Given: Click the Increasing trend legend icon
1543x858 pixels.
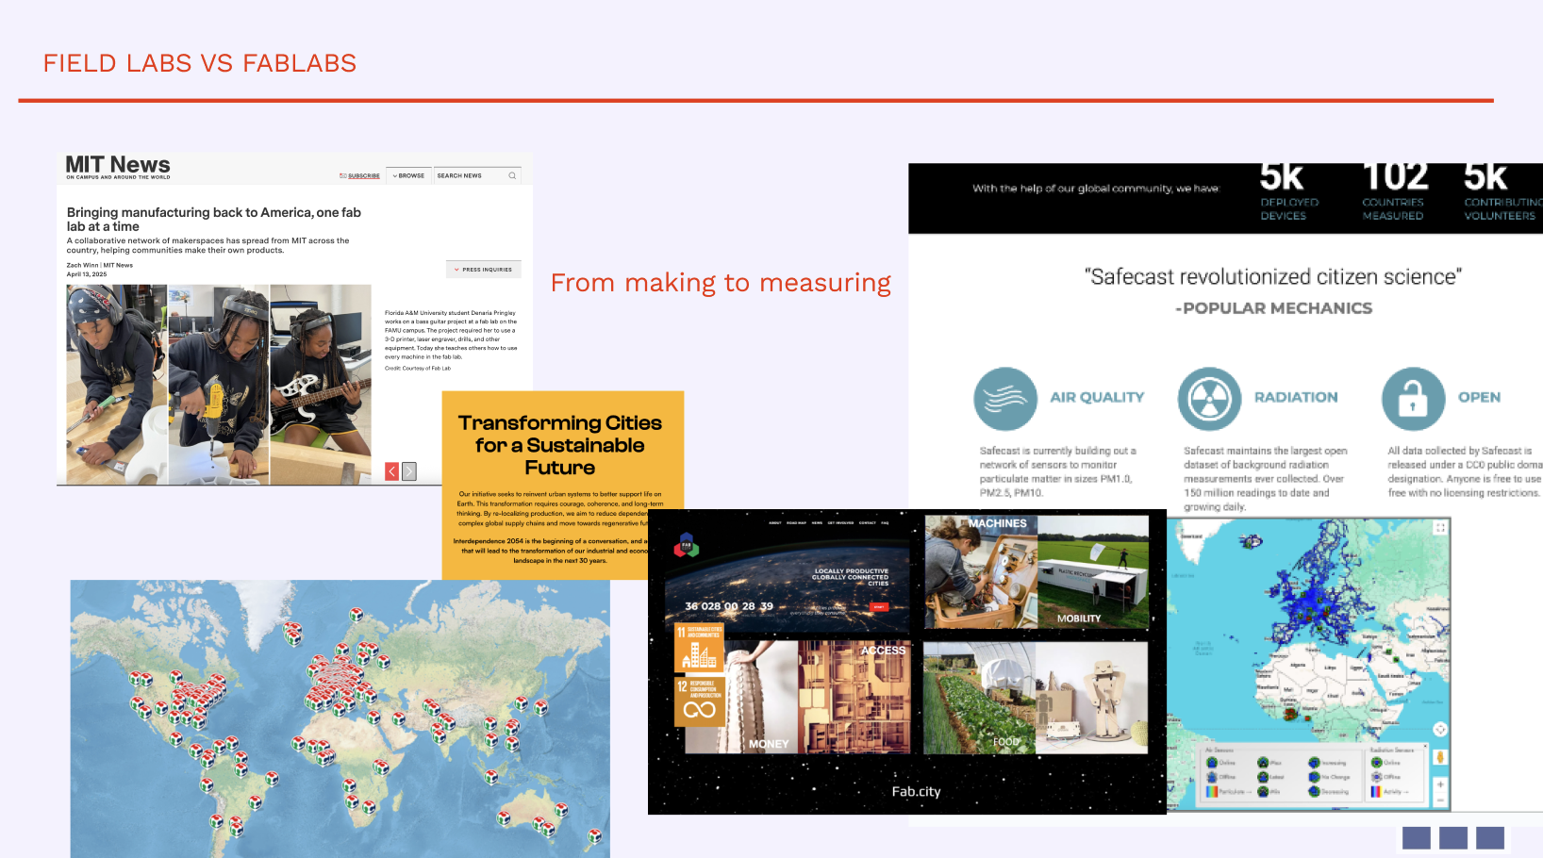Looking at the screenshot, I should (x=1314, y=763).
